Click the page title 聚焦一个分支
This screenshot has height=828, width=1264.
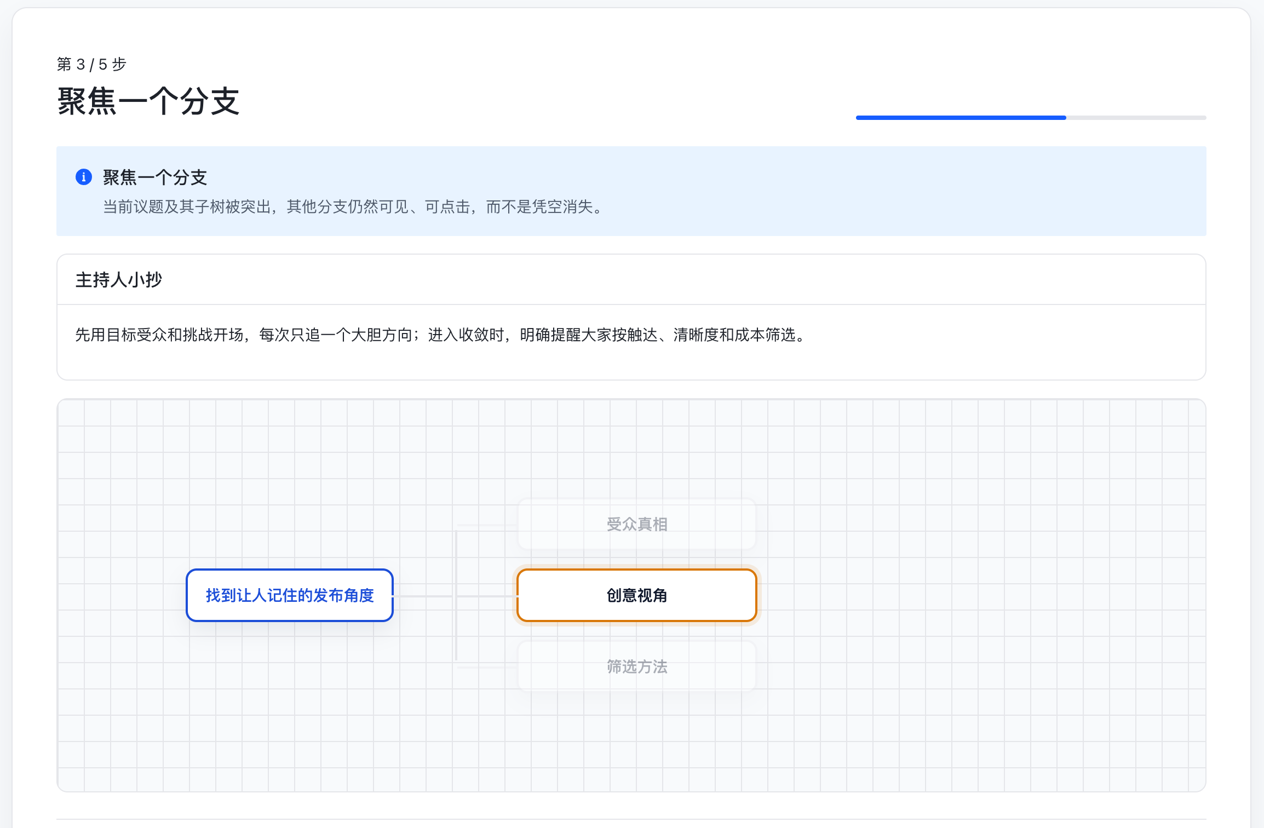pyautogui.click(x=148, y=101)
